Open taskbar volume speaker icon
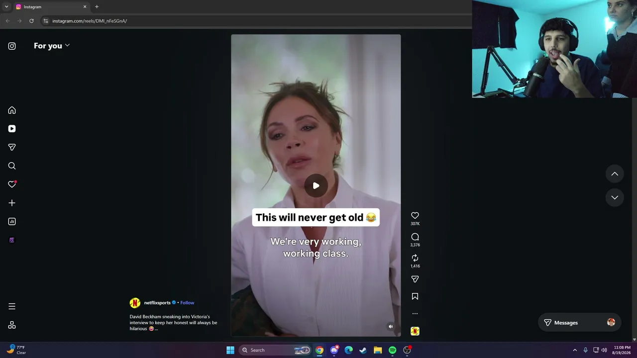This screenshot has width=637, height=358. [604, 350]
